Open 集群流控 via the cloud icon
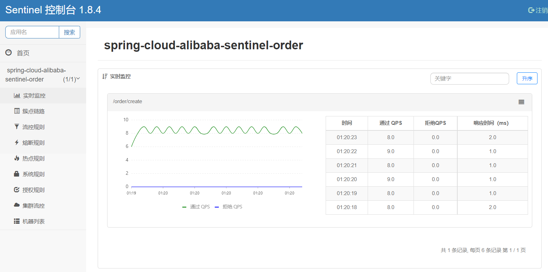 click(16, 205)
